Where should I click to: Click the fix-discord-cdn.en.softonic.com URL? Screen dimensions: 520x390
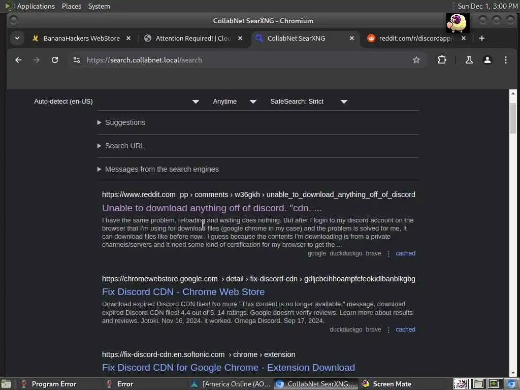[199, 354]
